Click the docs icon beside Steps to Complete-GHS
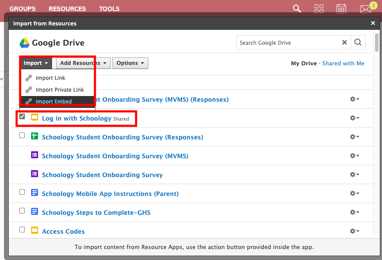 pos(35,211)
